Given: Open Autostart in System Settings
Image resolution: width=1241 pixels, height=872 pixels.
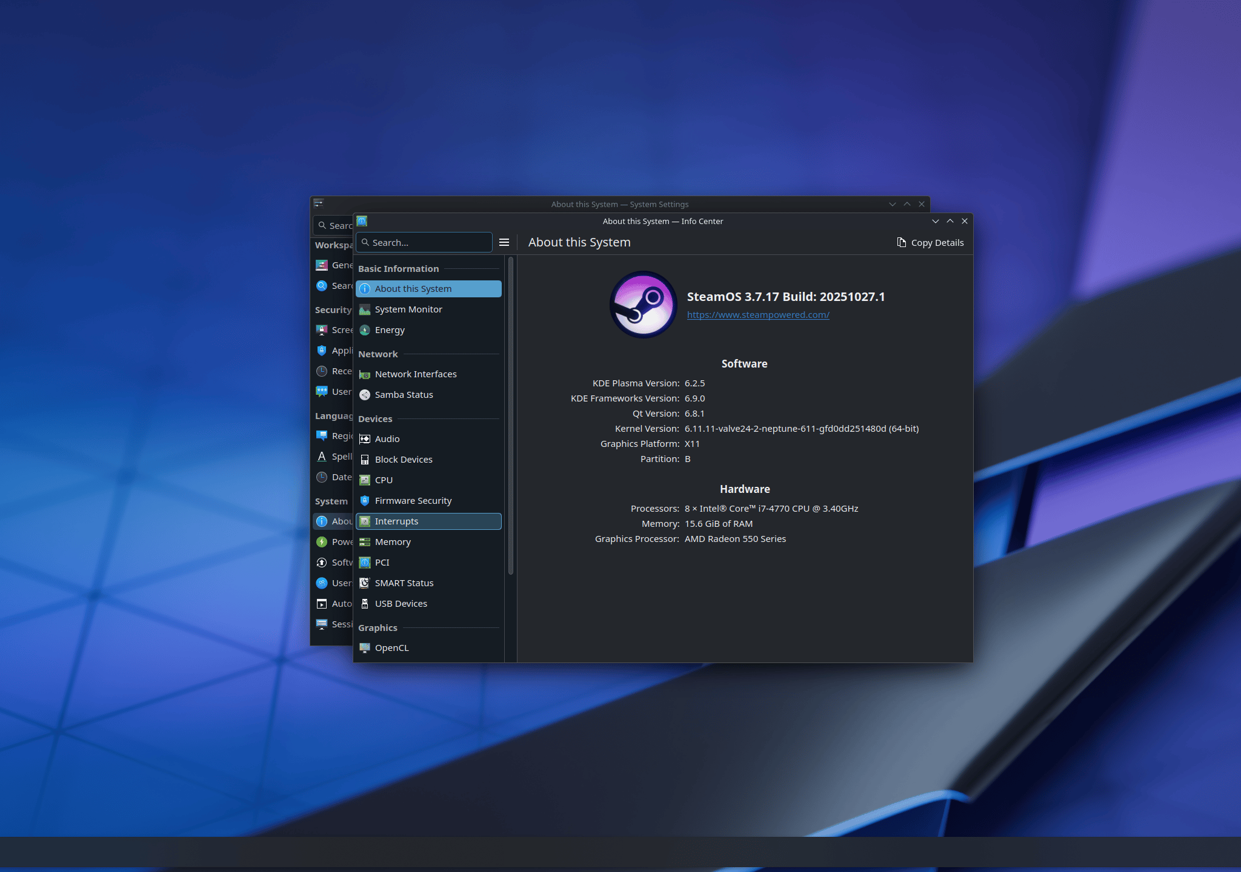Looking at the screenshot, I should (x=333, y=604).
